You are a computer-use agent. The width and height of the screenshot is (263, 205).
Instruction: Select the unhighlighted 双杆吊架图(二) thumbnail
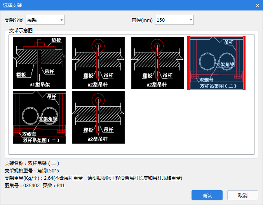[39, 117]
